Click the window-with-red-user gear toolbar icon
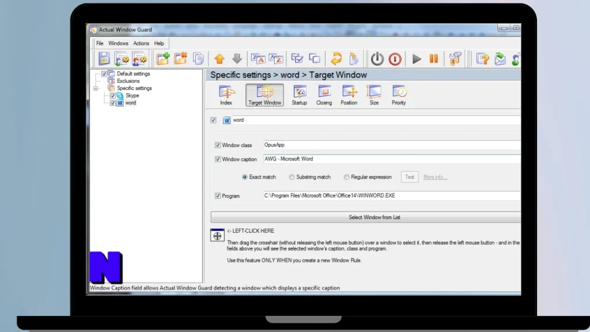Screen dimensions: 590x332 tap(139, 59)
